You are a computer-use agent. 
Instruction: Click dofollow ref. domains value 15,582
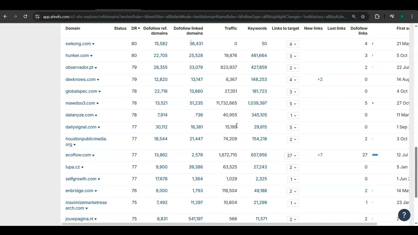pyautogui.click(x=161, y=44)
